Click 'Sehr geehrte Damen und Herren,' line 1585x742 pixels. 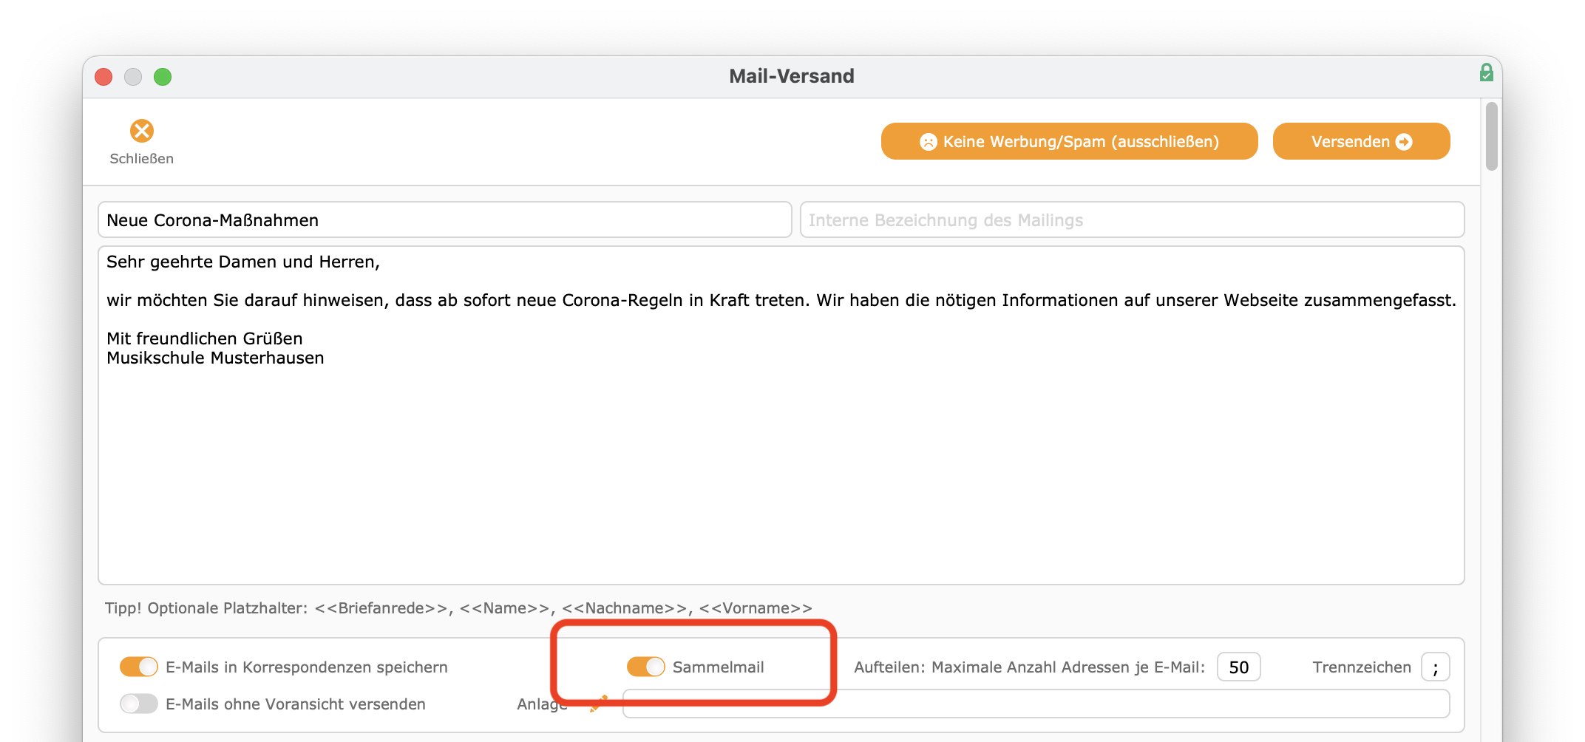(243, 262)
